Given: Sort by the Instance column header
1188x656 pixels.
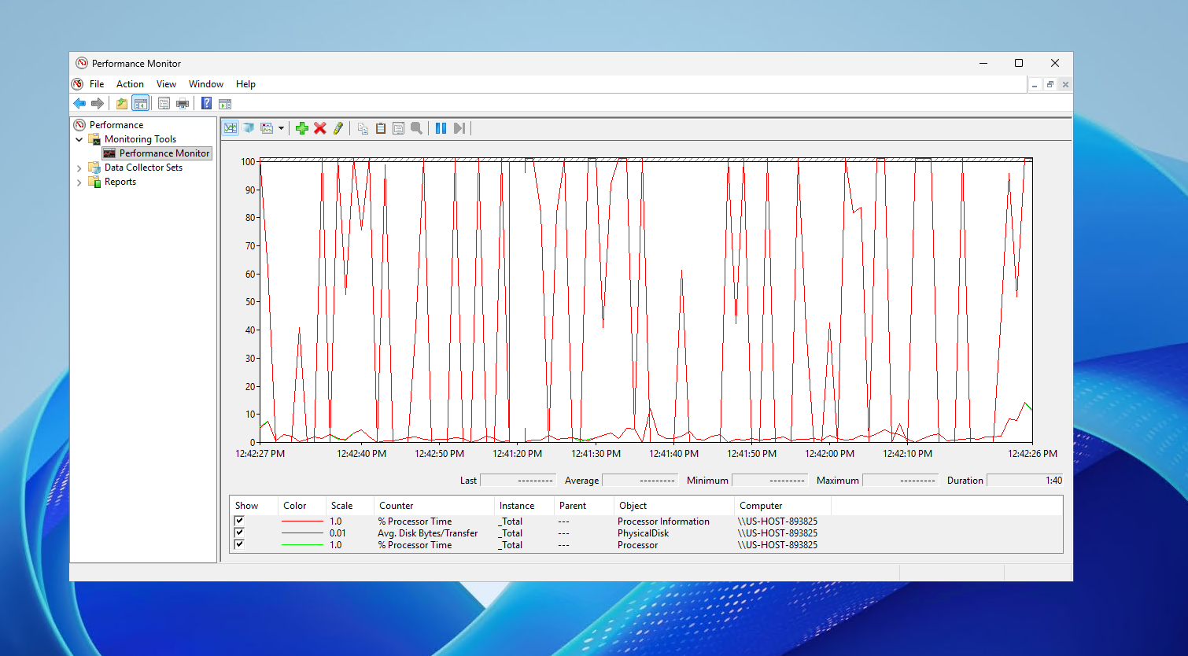Looking at the screenshot, I should 524,506.
